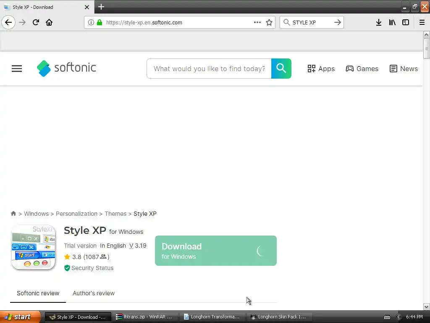This screenshot has width=430, height=323.
Task: Switch to Longhorn Skin Pack taskbar item
Action: pos(280,317)
